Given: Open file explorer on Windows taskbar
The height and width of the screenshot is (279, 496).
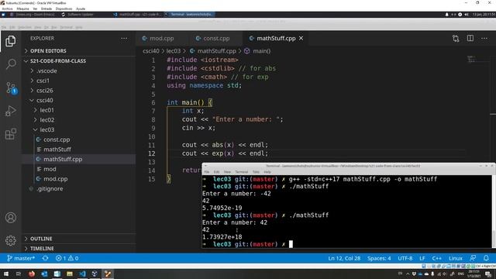Looking at the screenshot, I should pyautogui.click(x=70, y=274).
